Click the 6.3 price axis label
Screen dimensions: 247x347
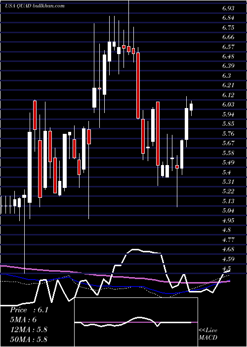(227, 76)
